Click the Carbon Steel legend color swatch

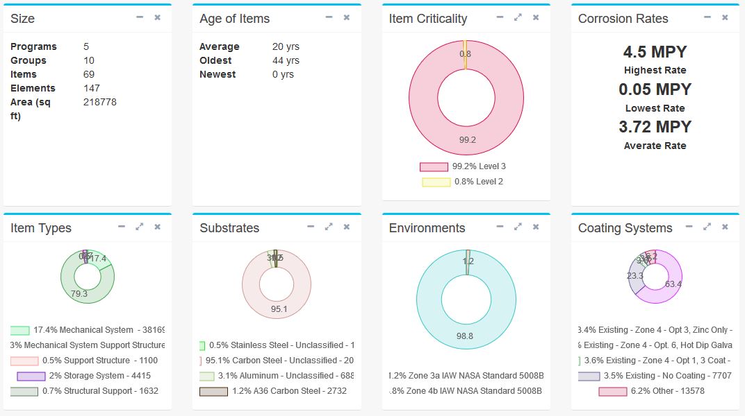tap(202, 361)
